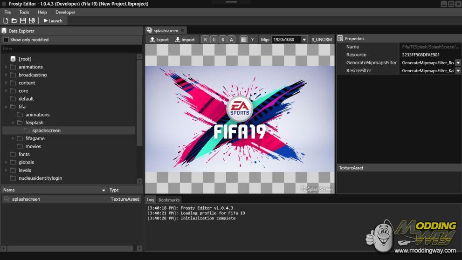Enable the Show only modified checkbox
The width and height of the screenshot is (462, 260).
tap(6, 40)
